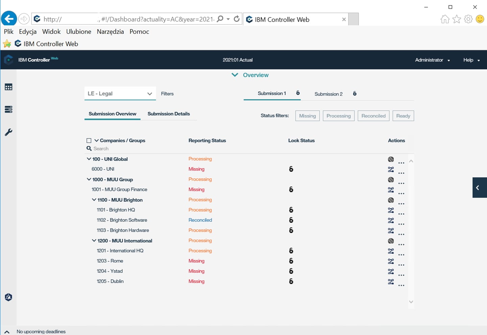Click the stacked rows icon in left sidebar

pos(8,109)
